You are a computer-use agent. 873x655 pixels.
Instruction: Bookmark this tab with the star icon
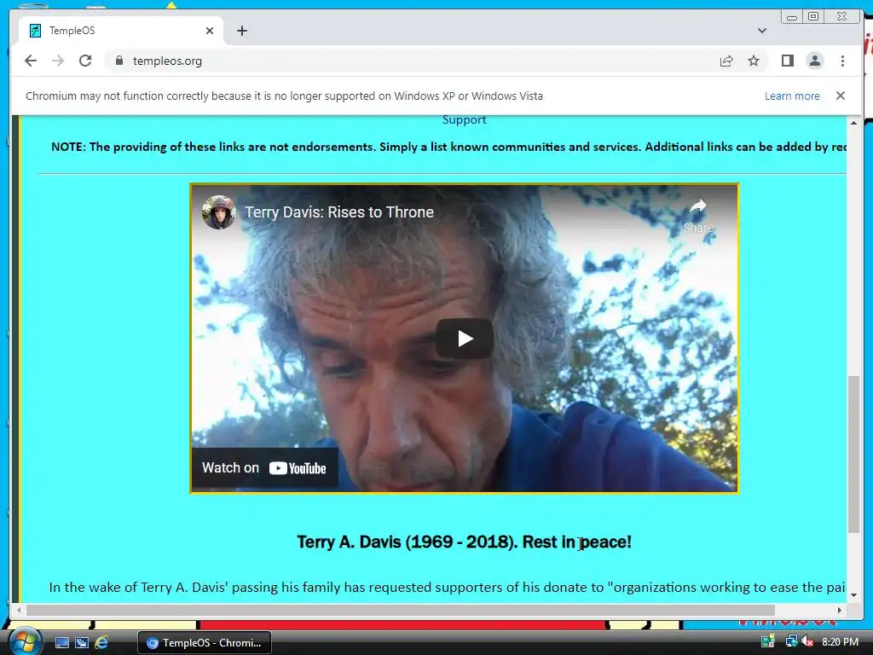point(754,61)
